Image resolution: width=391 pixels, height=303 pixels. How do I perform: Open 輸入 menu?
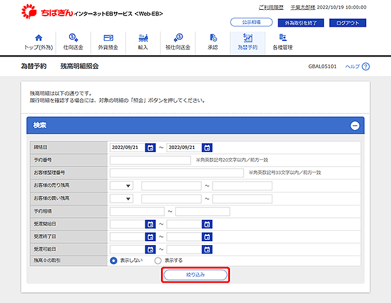click(x=143, y=42)
